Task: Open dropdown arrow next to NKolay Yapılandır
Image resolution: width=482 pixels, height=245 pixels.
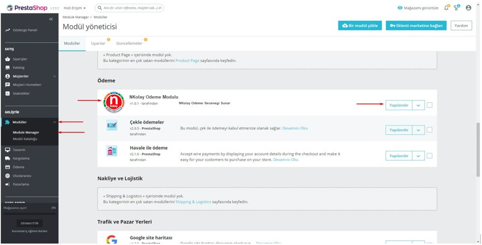Action: 418,105
